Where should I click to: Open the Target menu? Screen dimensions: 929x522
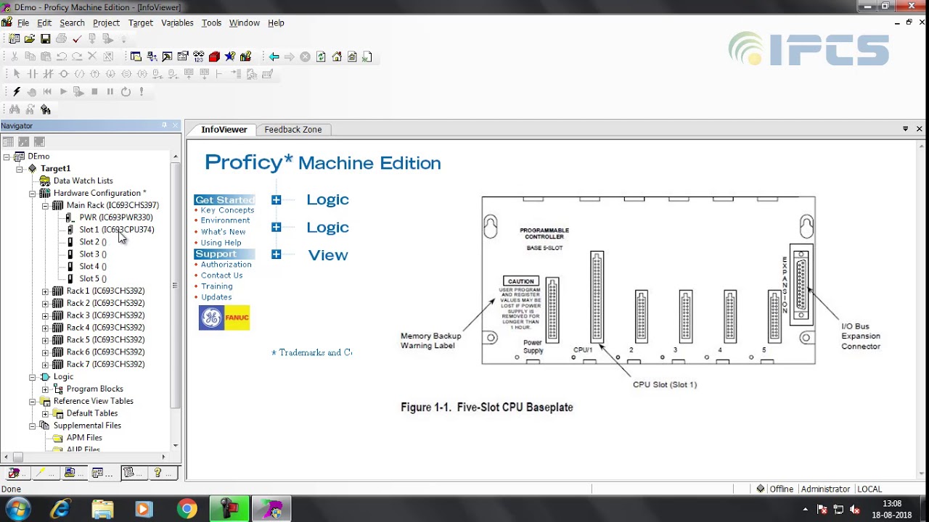click(141, 22)
